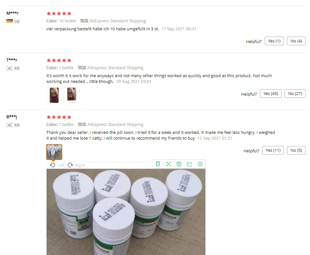Share the image using the export arrow icon
Screen dimensions: 310x255
(189, 164)
